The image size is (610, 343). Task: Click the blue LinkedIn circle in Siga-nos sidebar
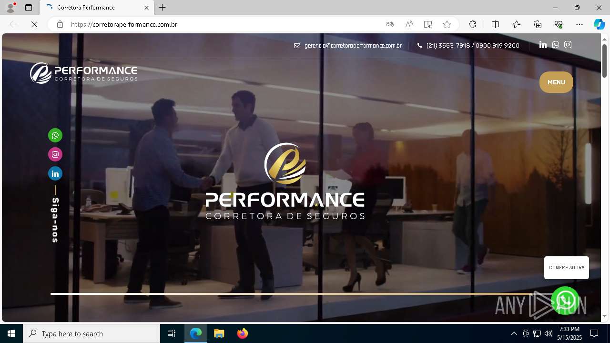click(55, 173)
